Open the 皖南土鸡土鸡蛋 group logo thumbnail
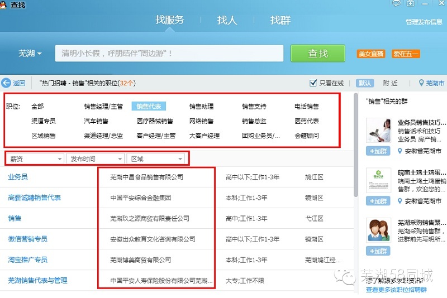The width and height of the screenshot is (447, 298). click(378, 180)
